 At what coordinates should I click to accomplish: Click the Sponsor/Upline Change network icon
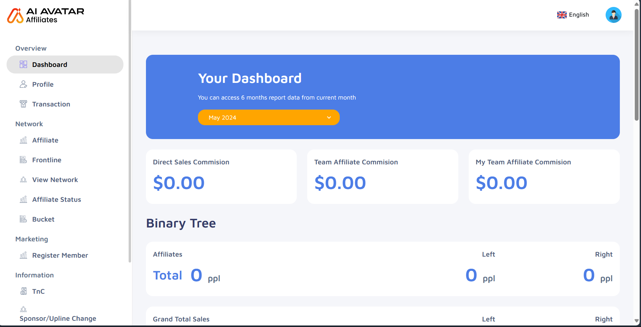pos(23,309)
